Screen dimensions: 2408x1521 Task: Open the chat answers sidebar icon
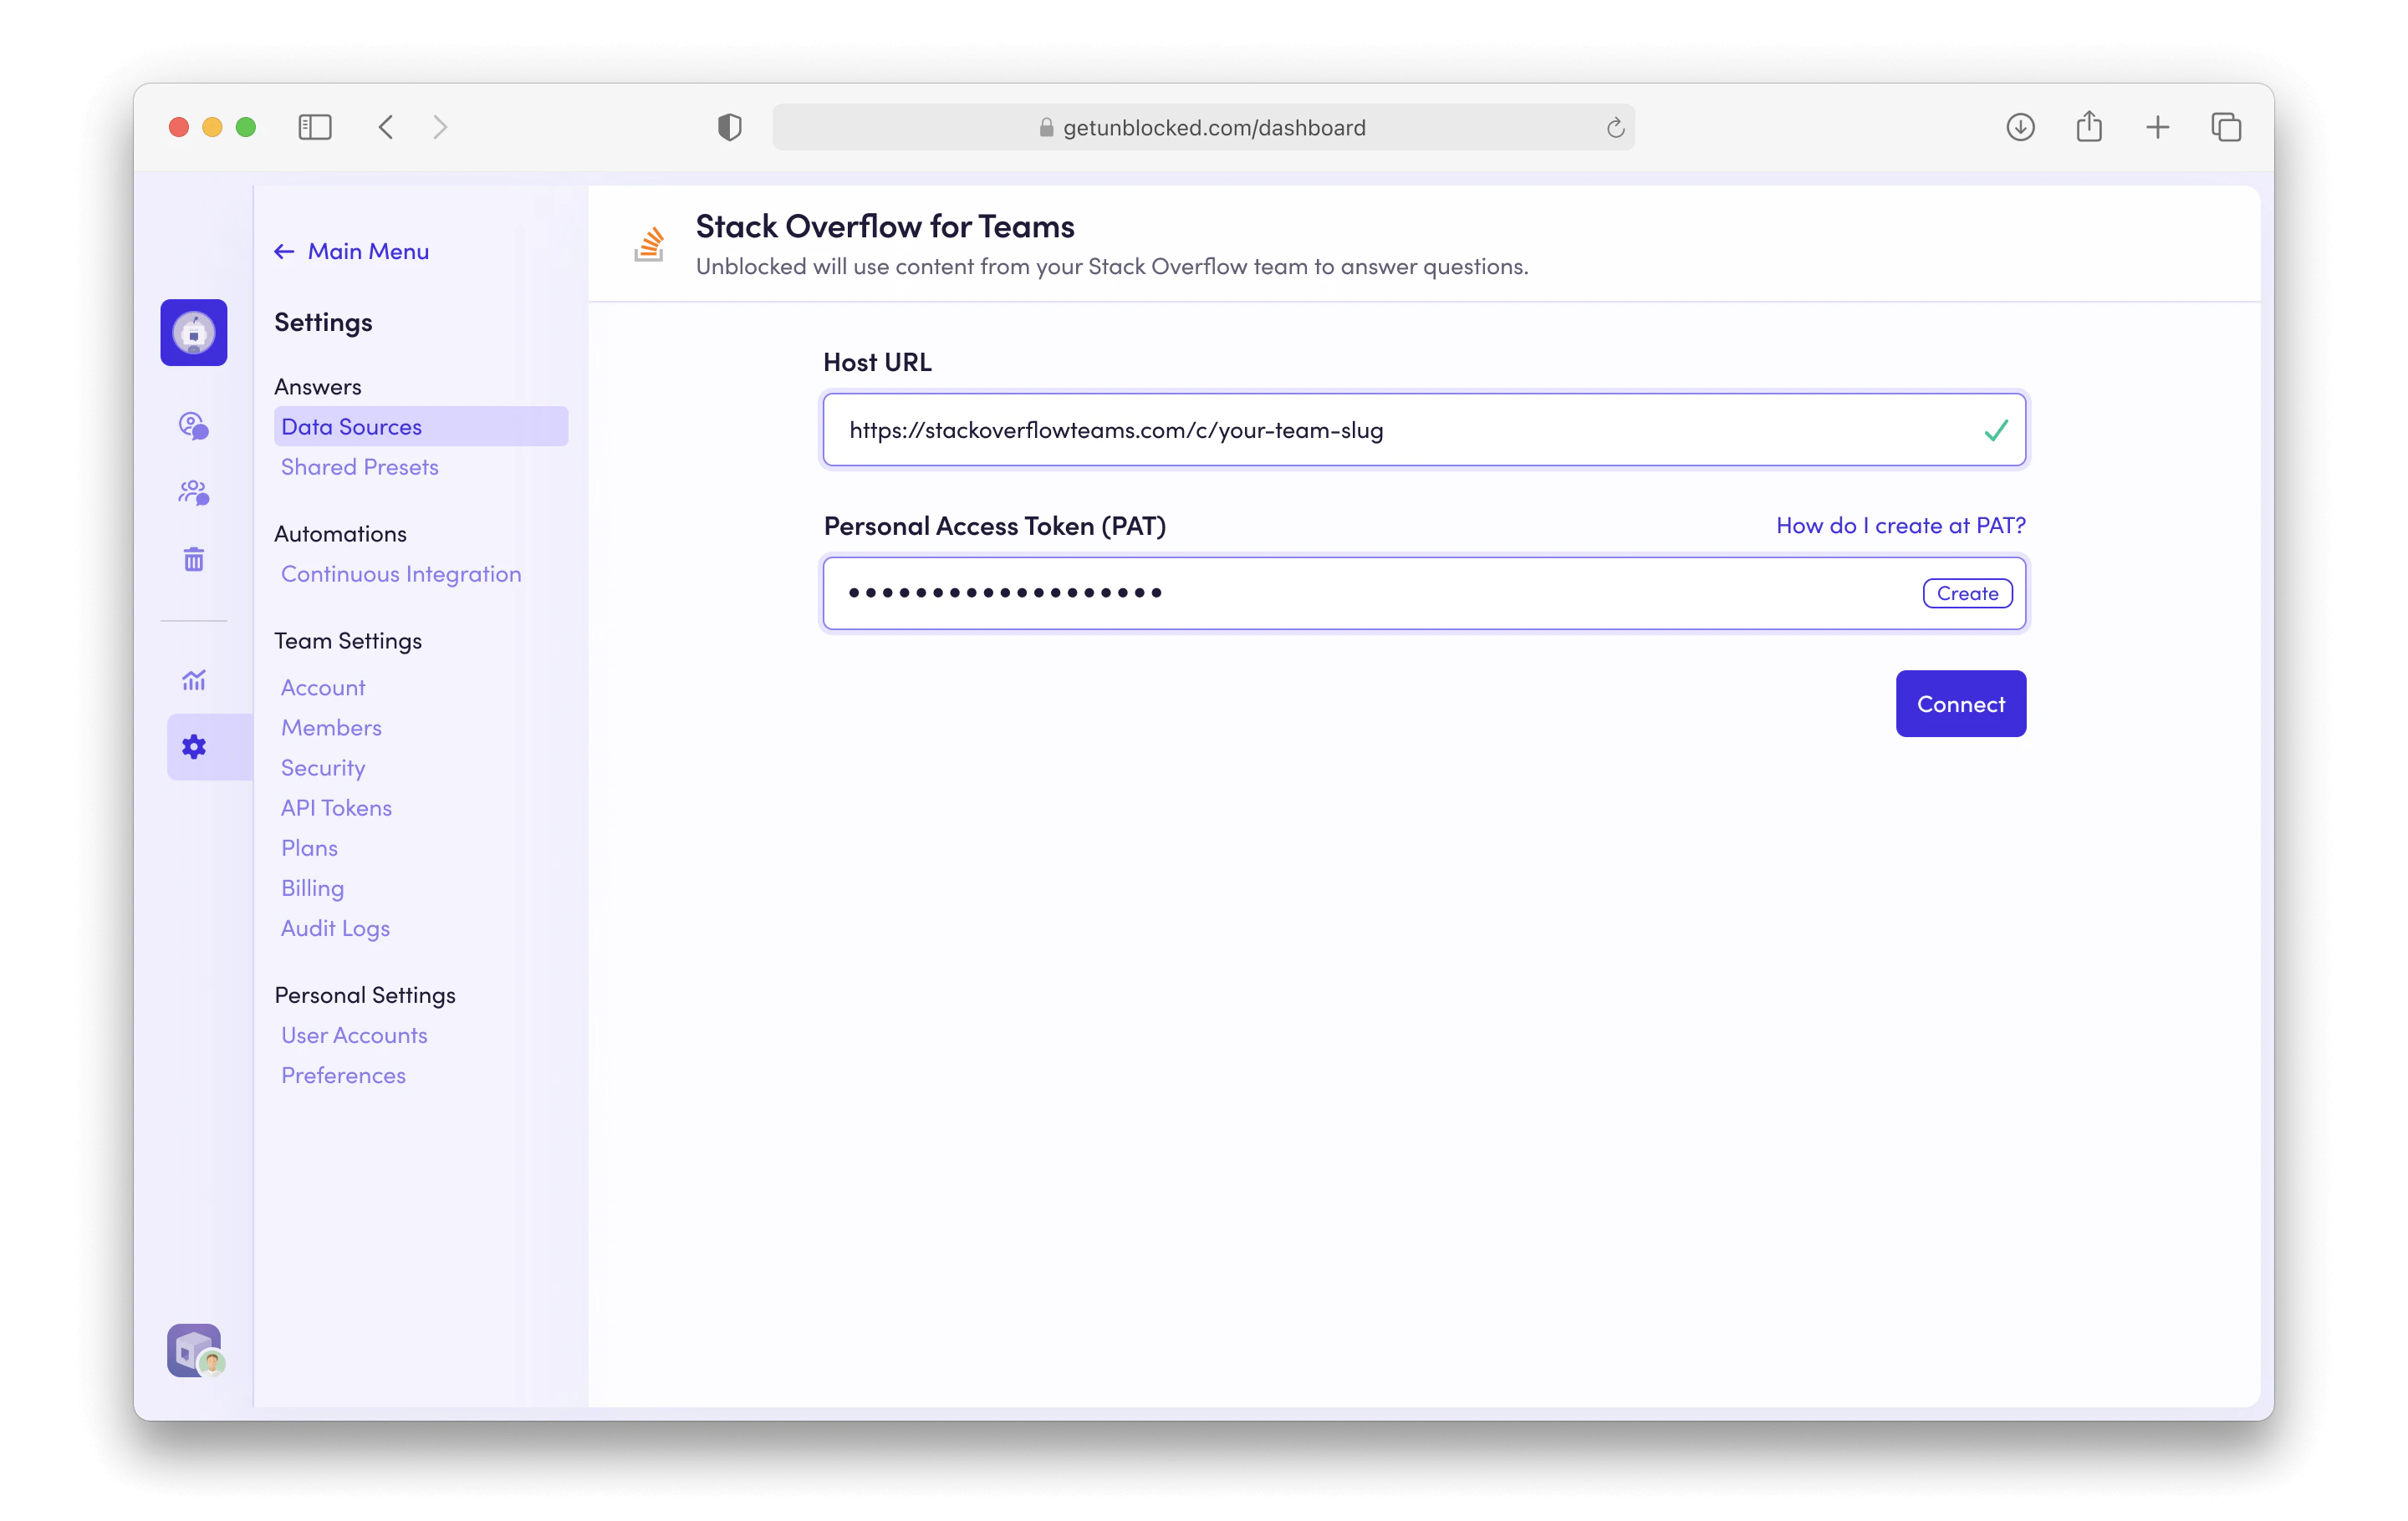(194, 425)
